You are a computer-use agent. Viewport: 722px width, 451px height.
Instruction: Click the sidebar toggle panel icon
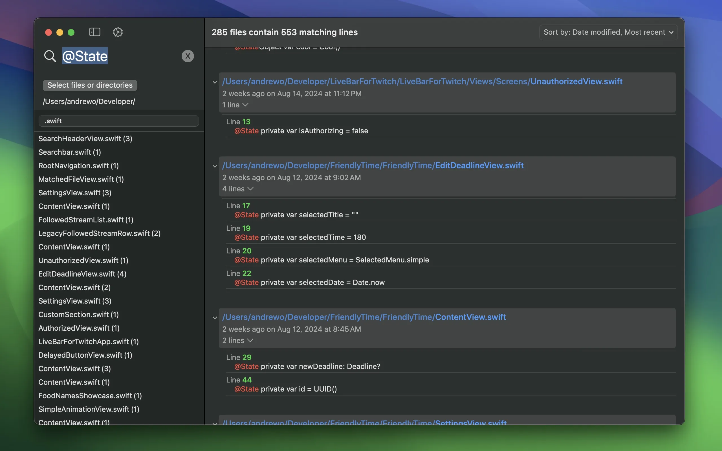[x=94, y=32]
